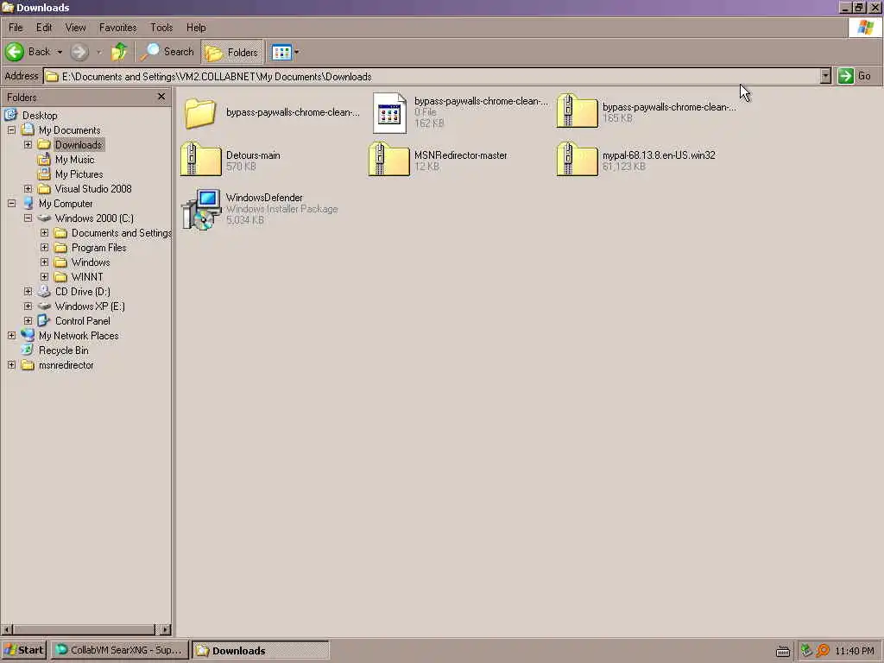Viewport: 884px width, 663px height.
Task: Open the Views icon button
Action: (x=281, y=53)
